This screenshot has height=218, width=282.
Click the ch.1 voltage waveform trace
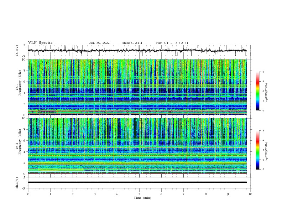point(137,51)
